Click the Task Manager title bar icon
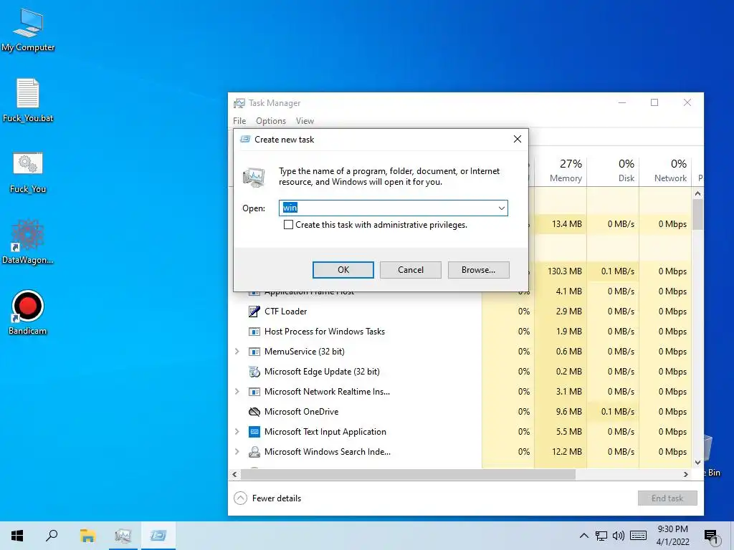This screenshot has width=734, height=550. click(x=239, y=103)
